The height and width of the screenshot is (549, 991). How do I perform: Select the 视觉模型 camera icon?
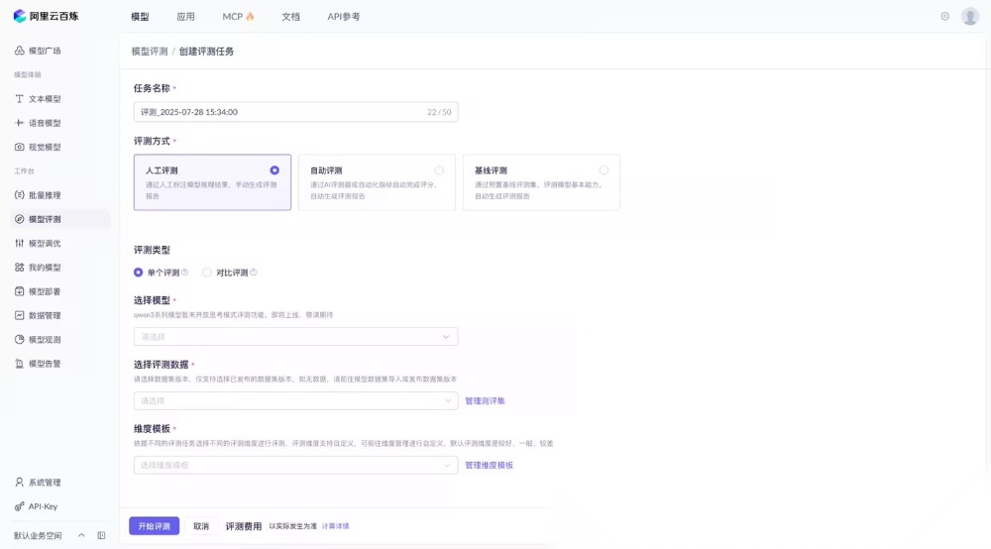20,147
